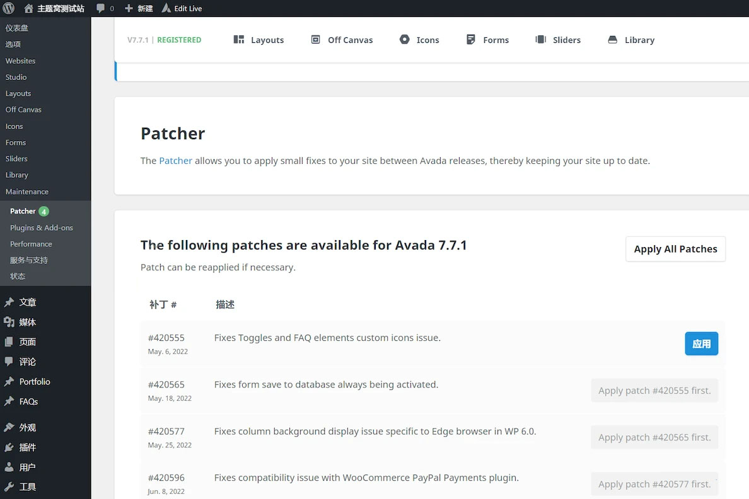Open Performance in the sidebar
This screenshot has width=749, height=499.
click(x=31, y=244)
